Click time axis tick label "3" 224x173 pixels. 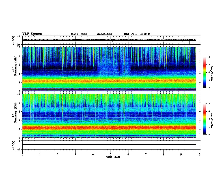tap(75, 154)
